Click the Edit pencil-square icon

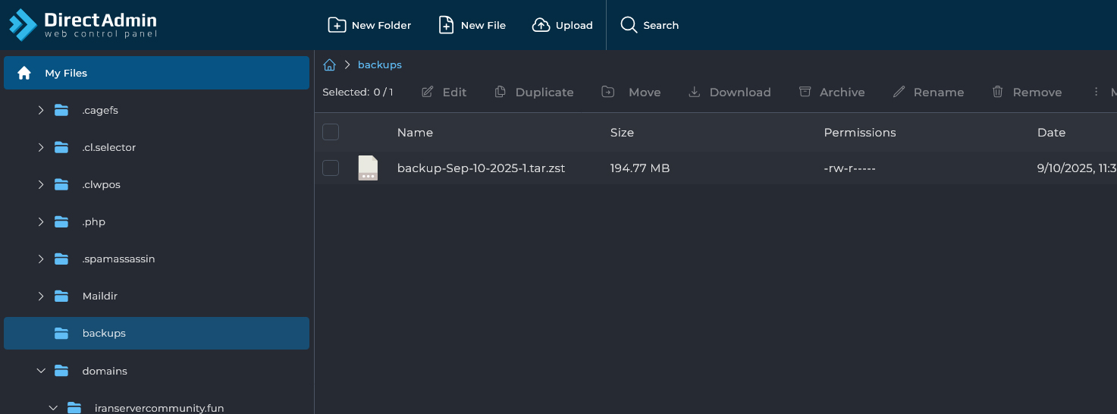(428, 92)
